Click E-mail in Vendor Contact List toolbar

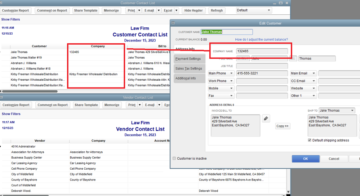150,105
